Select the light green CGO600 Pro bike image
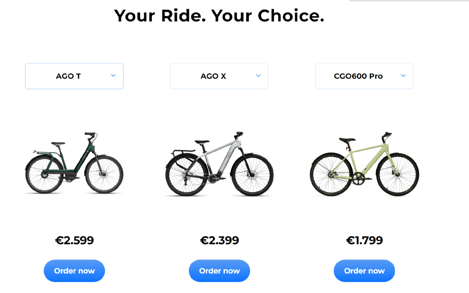This screenshot has width=469, height=293. [364, 165]
